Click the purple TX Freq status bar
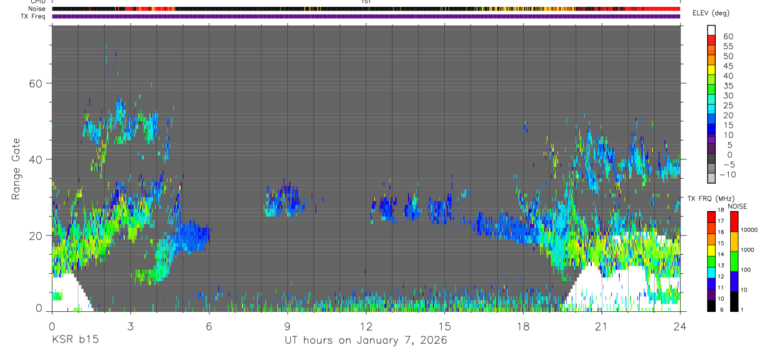Viewport: 765px width, 353px height. (366, 16)
